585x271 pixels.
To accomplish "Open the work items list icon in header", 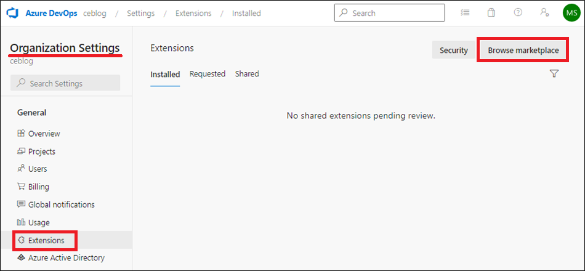I will point(466,13).
